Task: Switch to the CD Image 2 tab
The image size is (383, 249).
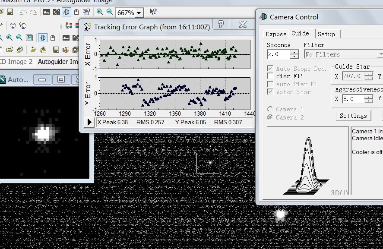Action: [16, 62]
